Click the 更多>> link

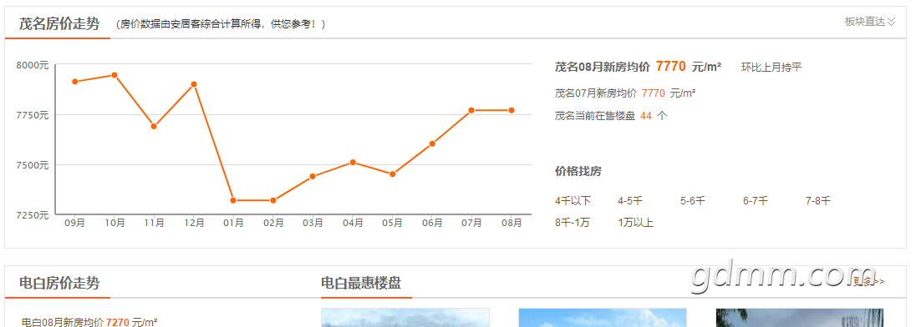(868, 281)
